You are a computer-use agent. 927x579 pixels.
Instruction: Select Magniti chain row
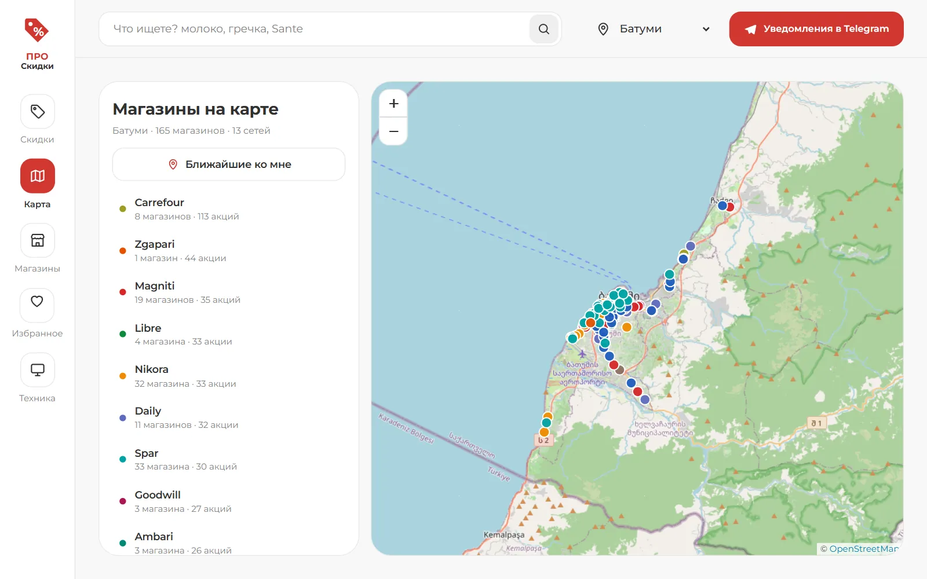(229, 292)
